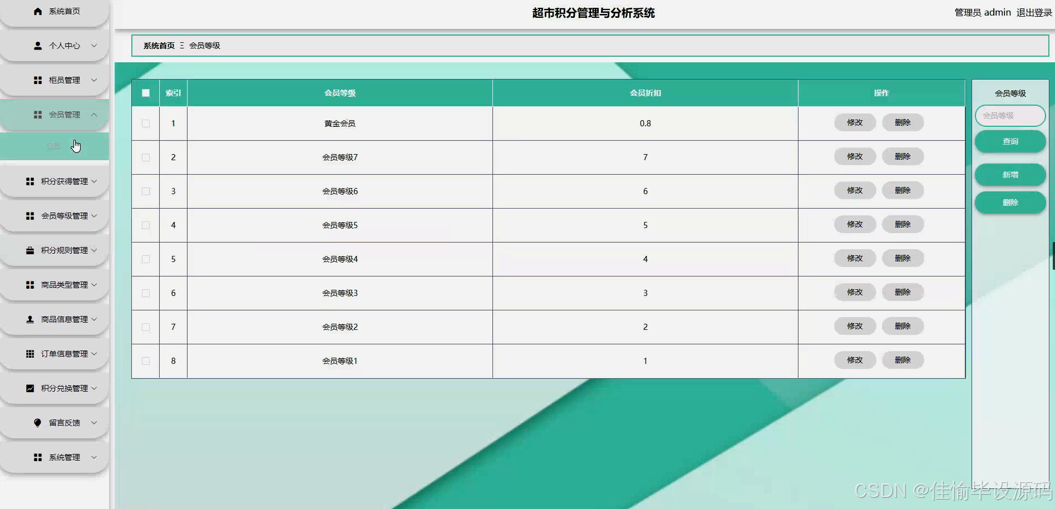Check the box for row 黄金会员
Screen dimensions: 1055x509
[146, 123]
